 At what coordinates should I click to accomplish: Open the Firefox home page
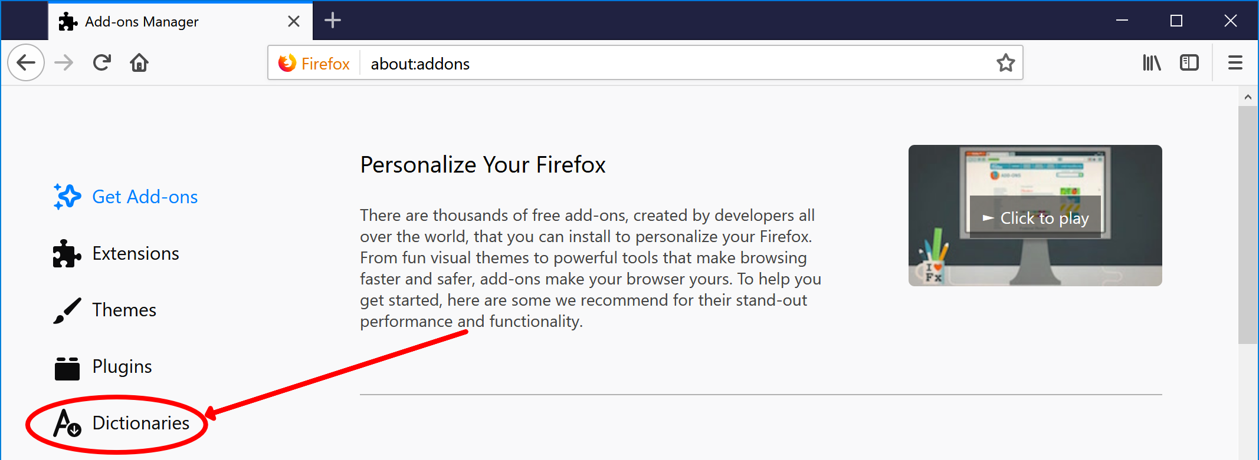pyautogui.click(x=139, y=62)
